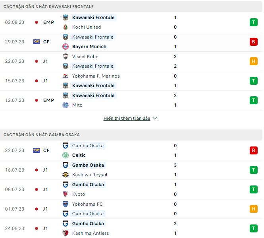Click the Mito team logo
The width and height of the screenshot is (264, 238).
[x=66, y=105]
